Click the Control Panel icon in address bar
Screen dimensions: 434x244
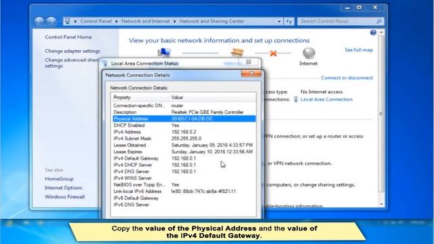coord(68,21)
